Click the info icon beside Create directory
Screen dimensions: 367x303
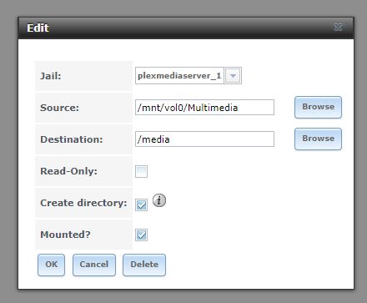(159, 200)
